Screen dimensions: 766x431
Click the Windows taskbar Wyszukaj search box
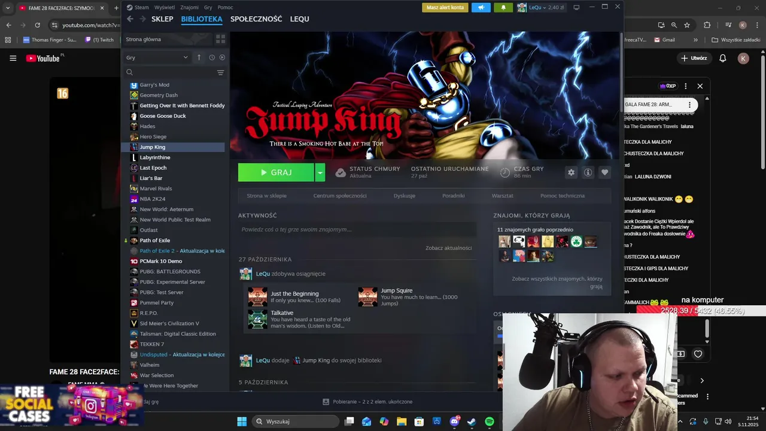296,421
